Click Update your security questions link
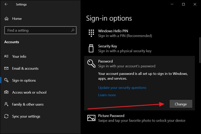This screenshot has height=134, width=201. [x=122, y=88]
